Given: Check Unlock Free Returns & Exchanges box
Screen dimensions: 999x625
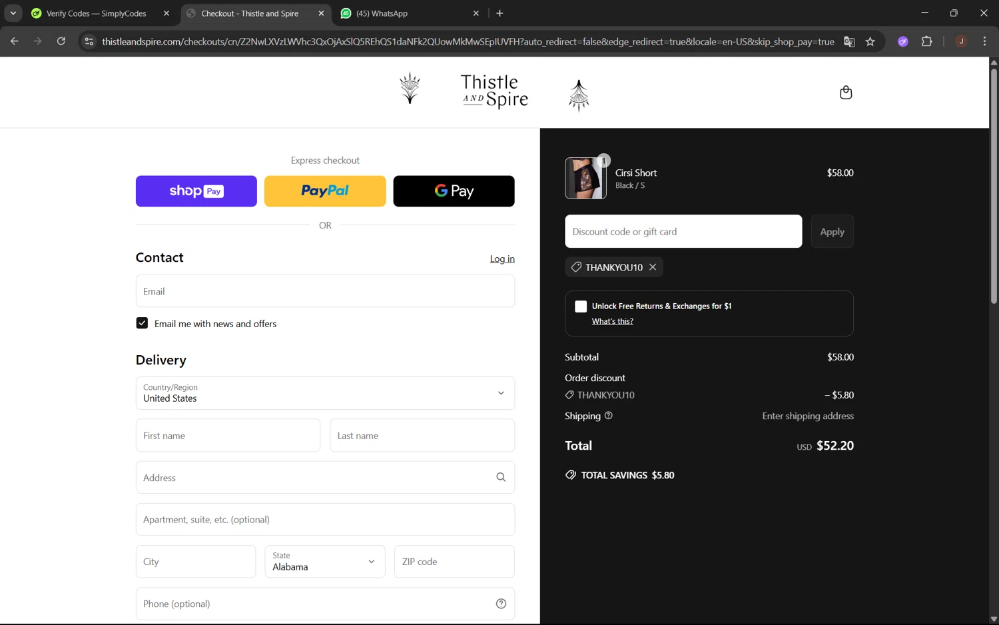Looking at the screenshot, I should [x=581, y=307].
